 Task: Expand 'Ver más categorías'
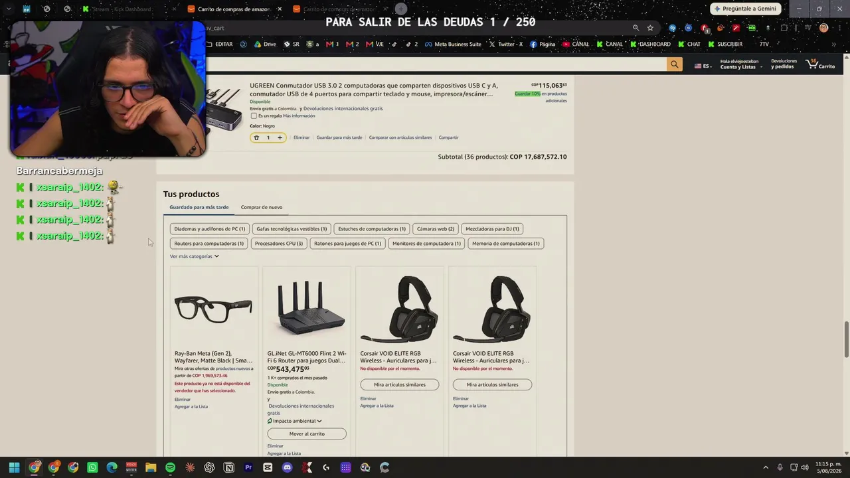click(194, 256)
